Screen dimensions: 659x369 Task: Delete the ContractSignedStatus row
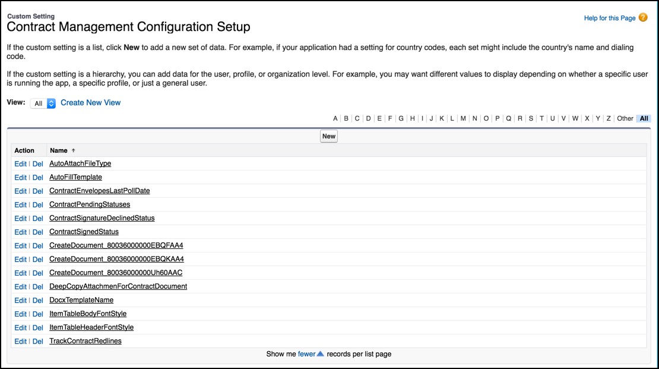click(x=38, y=232)
